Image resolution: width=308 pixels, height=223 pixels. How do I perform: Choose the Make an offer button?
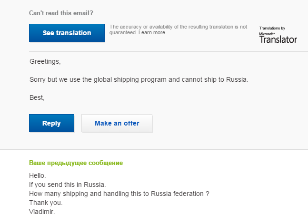117,123
